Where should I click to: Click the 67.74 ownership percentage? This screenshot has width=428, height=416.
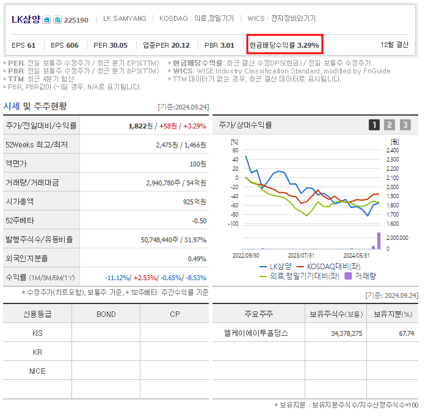(x=407, y=333)
